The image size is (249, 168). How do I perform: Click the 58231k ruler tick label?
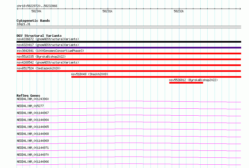pyautogui.click(x=107, y=11)
